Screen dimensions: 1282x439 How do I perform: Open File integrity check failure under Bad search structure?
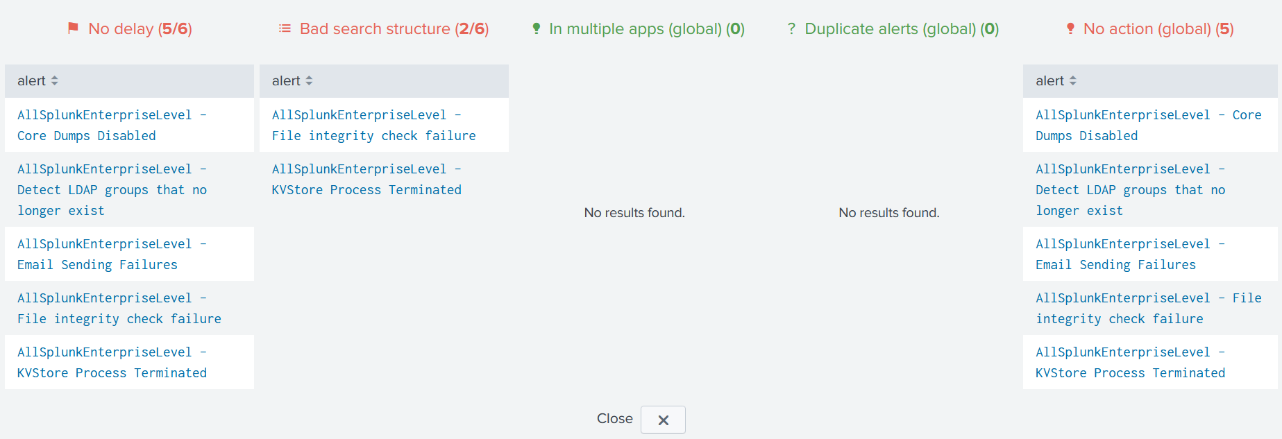pos(374,125)
